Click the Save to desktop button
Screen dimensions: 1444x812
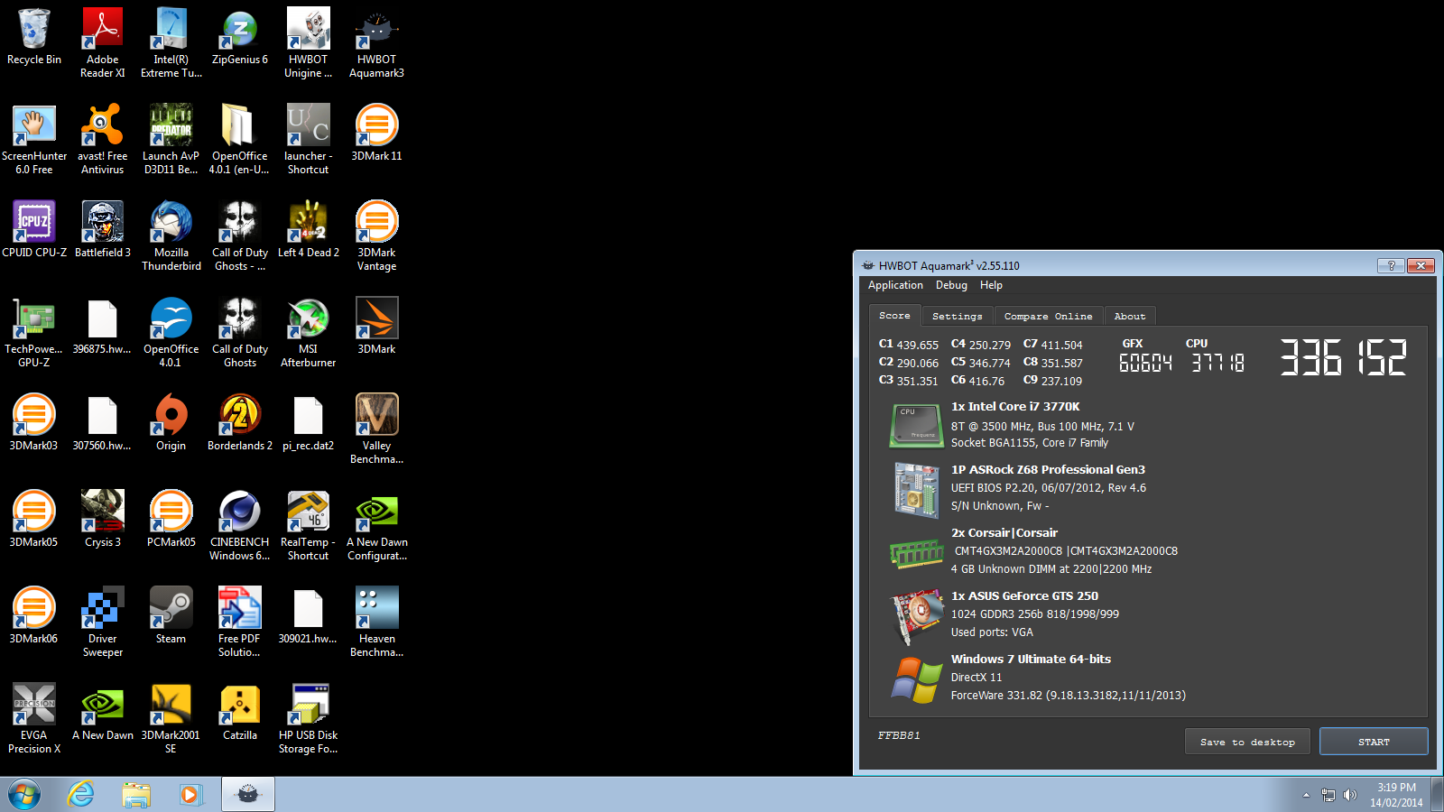(x=1247, y=742)
